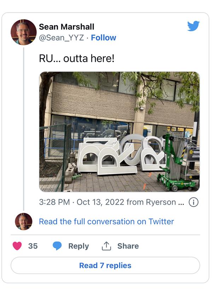Open the Sean Marshall display name
Image resolution: width=212 pixels, height=289 pixels.
pyautogui.click(x=66, y=27)
